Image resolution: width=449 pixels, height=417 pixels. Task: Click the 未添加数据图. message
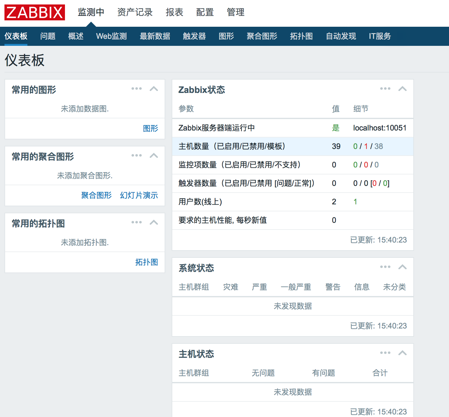click(85, 109)
